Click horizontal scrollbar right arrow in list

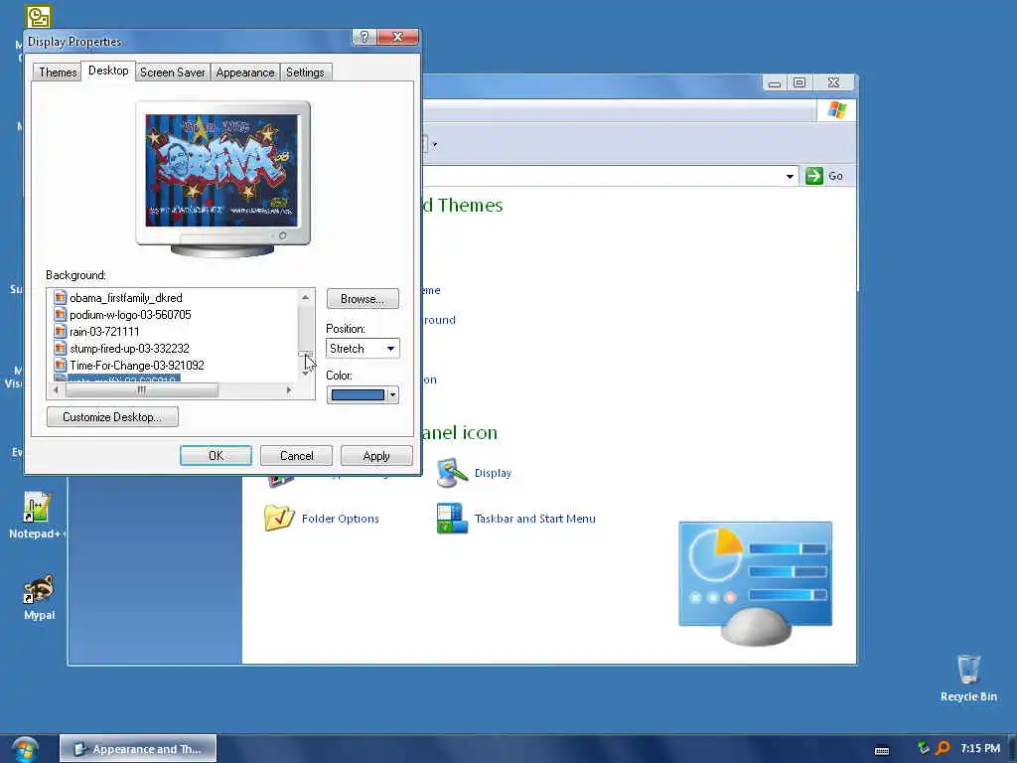(289, 389)
